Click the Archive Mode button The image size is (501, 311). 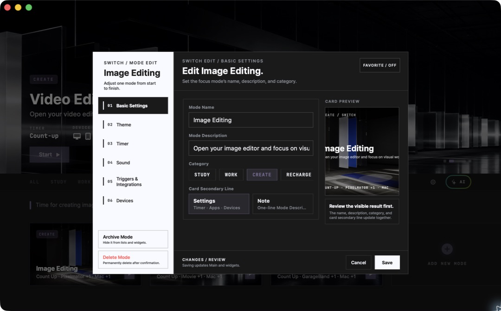coord(133,239)
